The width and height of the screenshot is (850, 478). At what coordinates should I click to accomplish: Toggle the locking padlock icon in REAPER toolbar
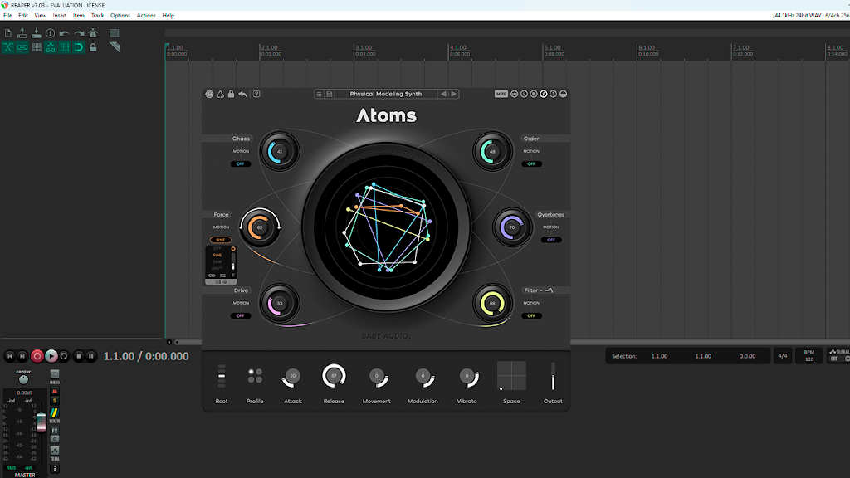coord(93,47)
